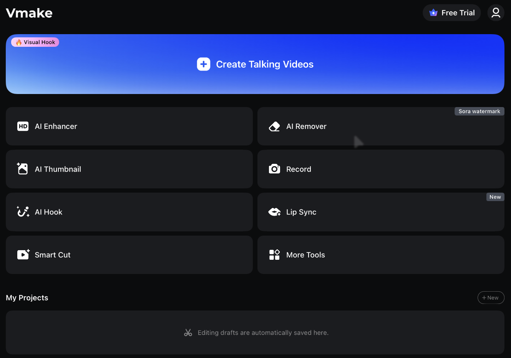Start the Free Trial
This screenshot has width=511, height=358.
pos(452,13)
